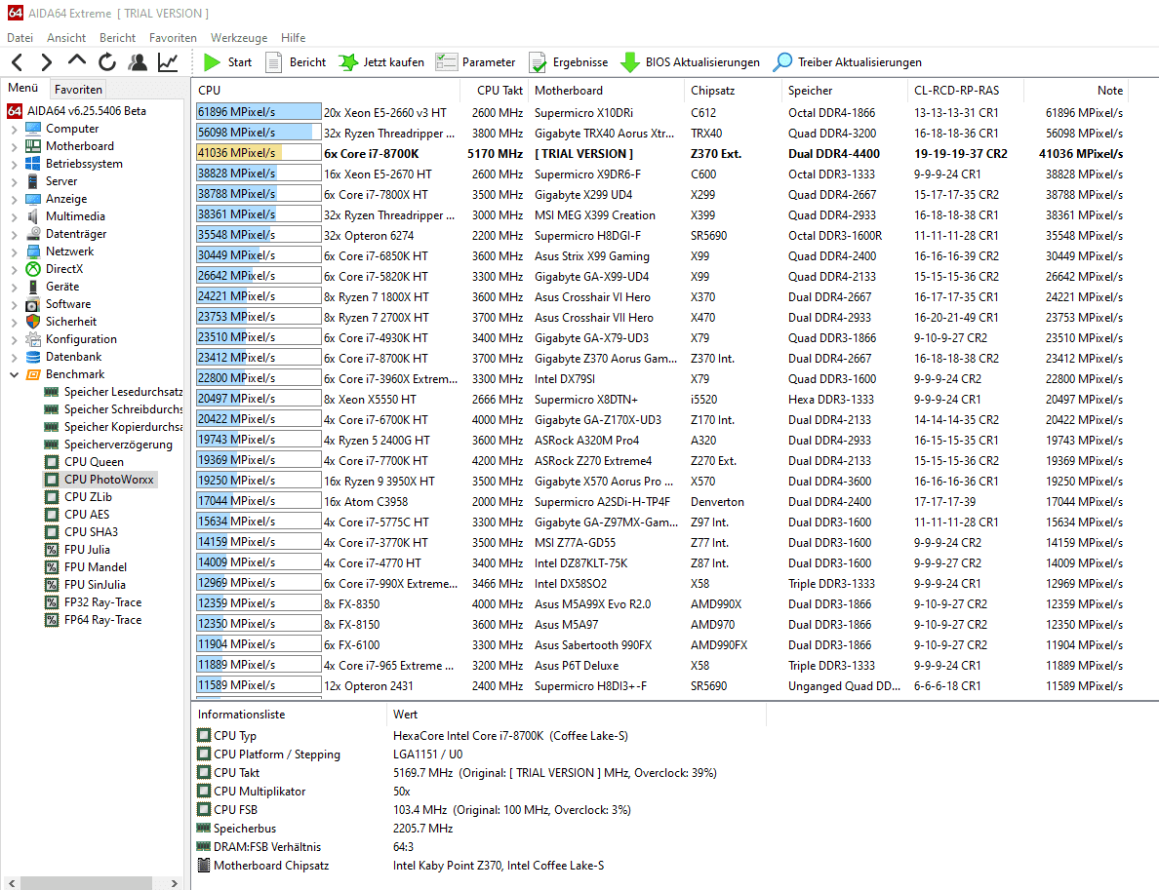Expand the Multimedia tree node
Viewport: 1159px width, 890px height.
14,216
